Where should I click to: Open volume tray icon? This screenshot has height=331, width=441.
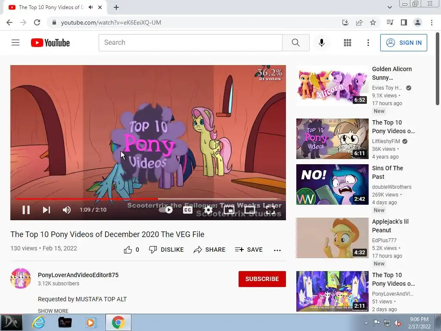[x=398, y=323]
